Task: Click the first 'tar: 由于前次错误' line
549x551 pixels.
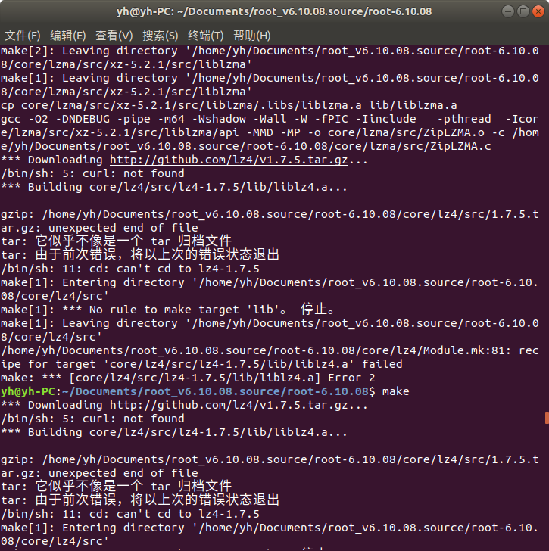Action: (x=140, y=255)
